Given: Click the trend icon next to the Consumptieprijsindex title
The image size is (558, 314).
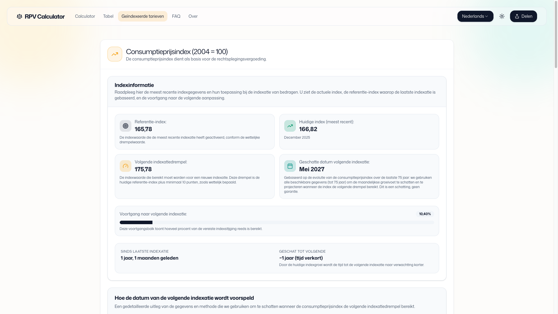Looking at the screenshot, I should [115, 54].
